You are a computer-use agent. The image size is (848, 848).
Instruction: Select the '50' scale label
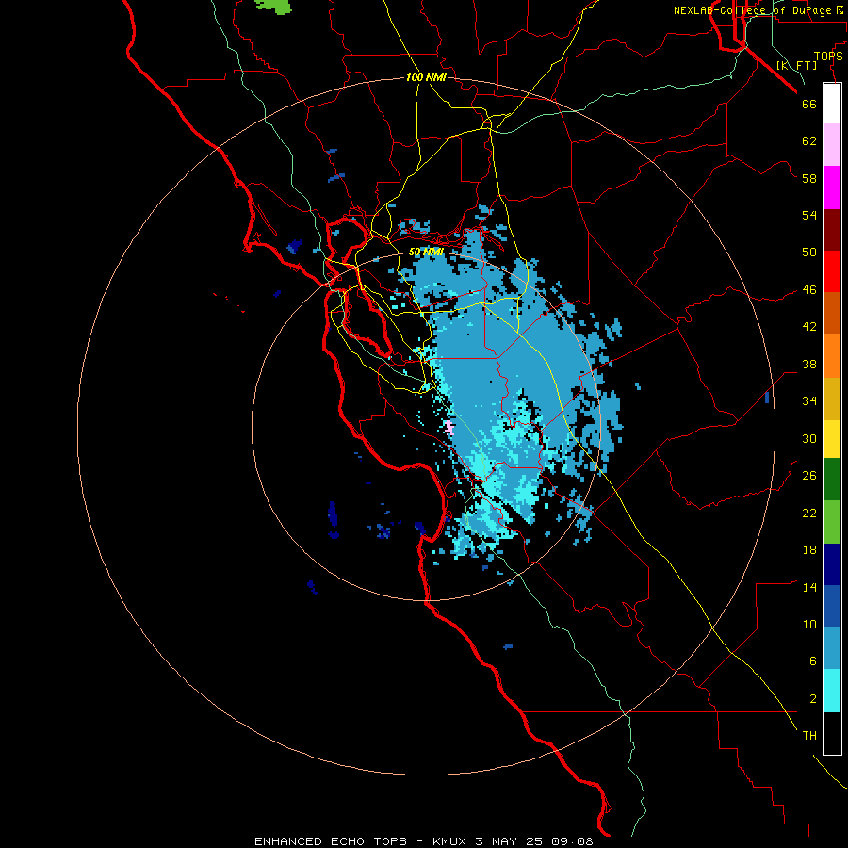point(809,253)
